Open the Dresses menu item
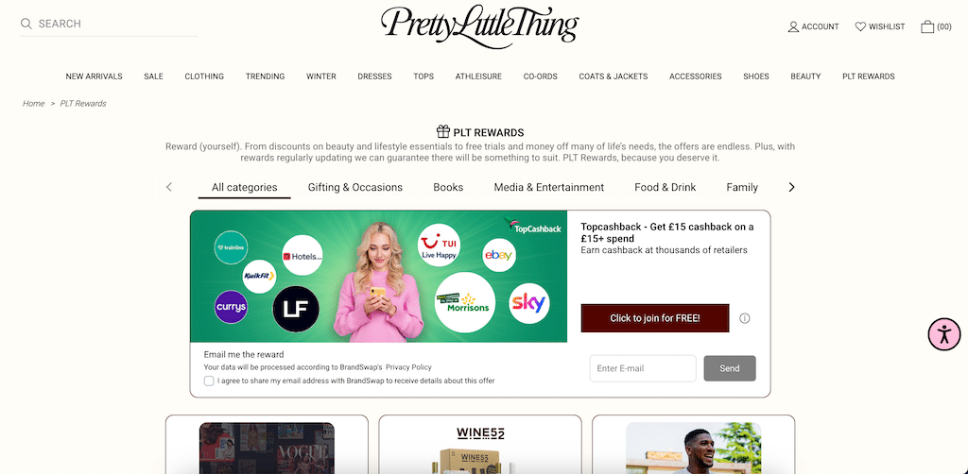The width and height of the screenshot is (968, 474). (374, 76)
